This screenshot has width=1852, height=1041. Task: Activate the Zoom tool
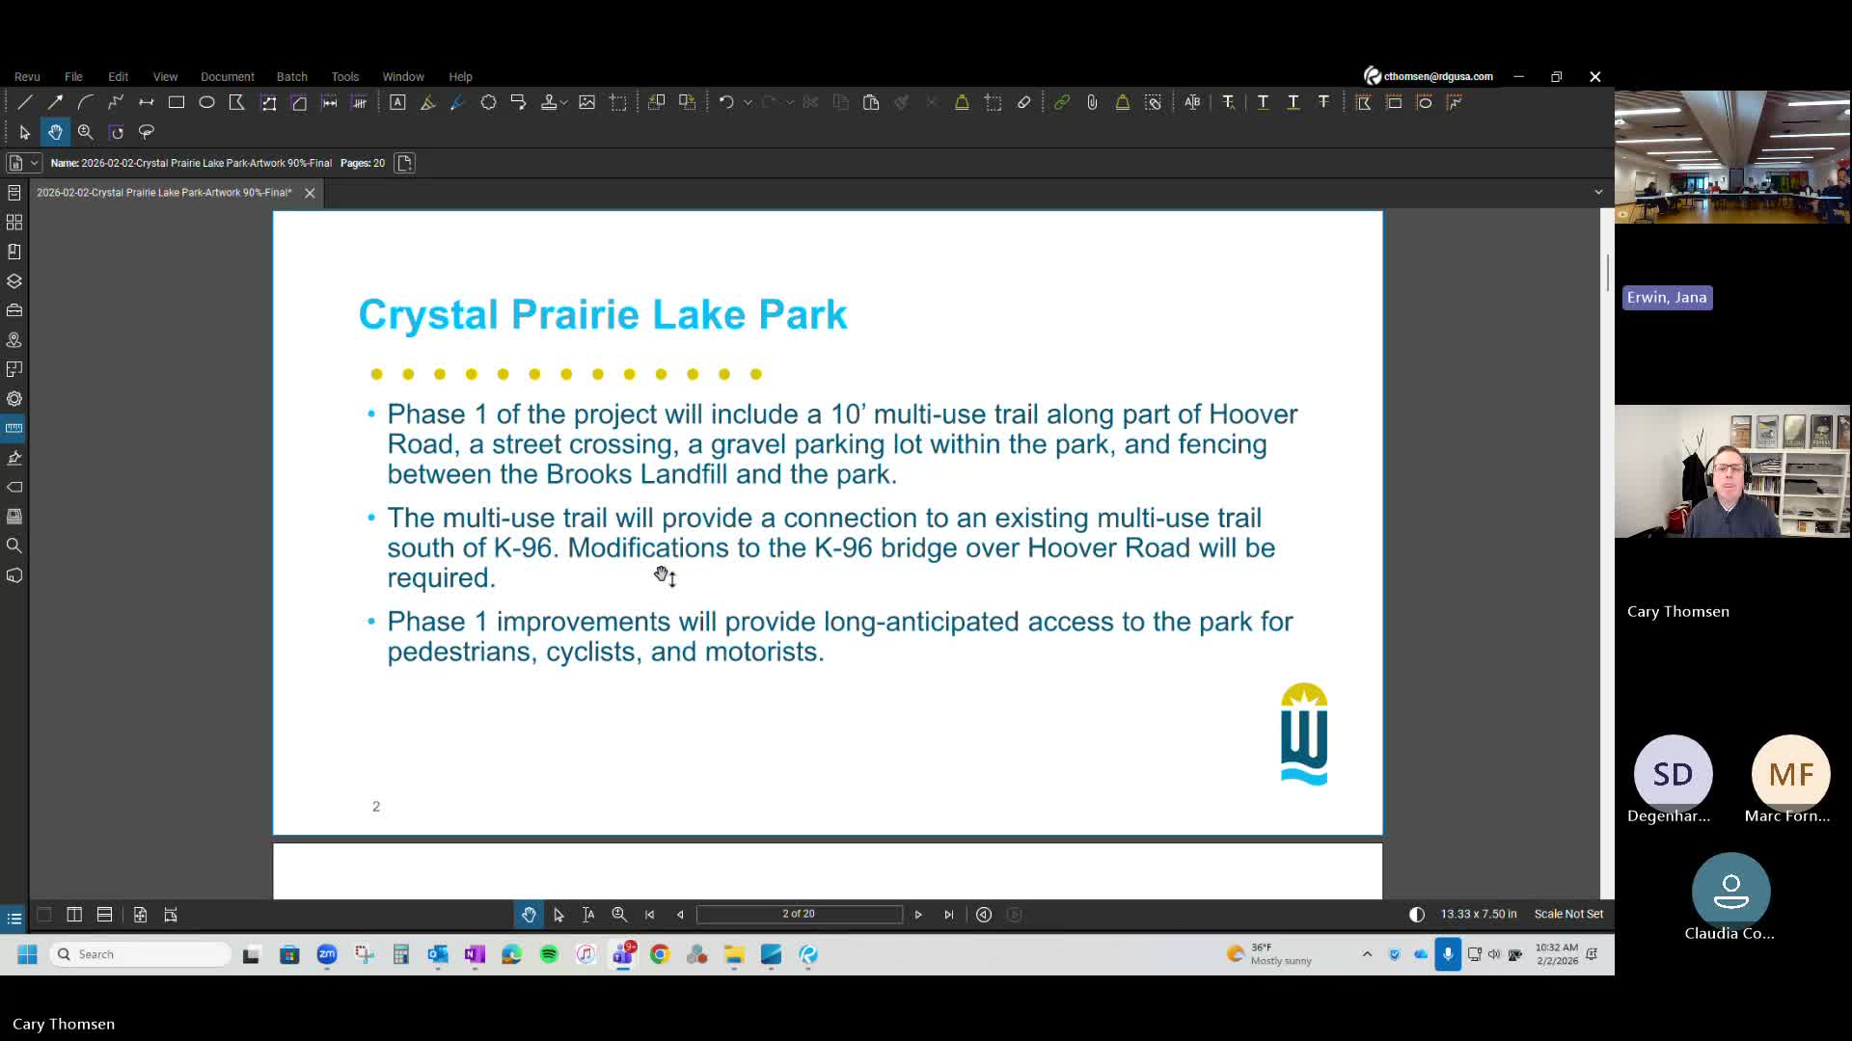click(86, 132)
